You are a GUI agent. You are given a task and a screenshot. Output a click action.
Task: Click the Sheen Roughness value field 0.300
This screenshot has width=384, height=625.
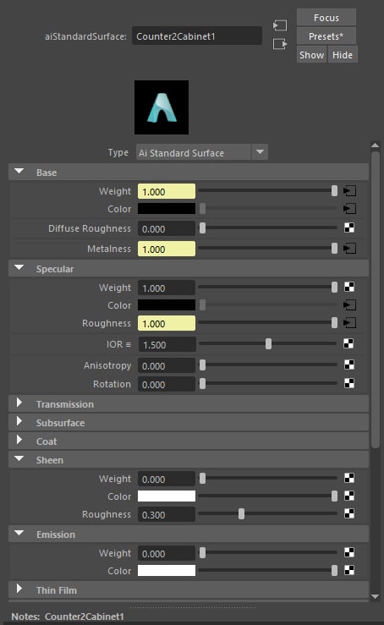coord(167,514)
